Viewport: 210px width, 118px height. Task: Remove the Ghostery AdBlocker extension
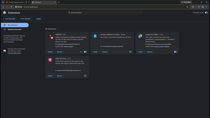[104, 52]
